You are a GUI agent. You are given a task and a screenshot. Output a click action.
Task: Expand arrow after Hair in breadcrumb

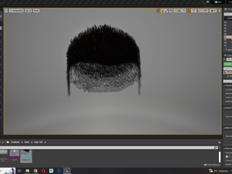[32, 142]
